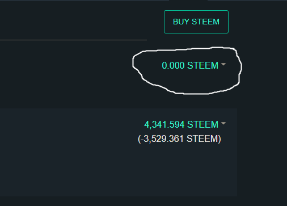287x206 pixels.
Task: Select the (-3,529.361 STEEM) delegated amount text
Action: [x=179, y=139]
